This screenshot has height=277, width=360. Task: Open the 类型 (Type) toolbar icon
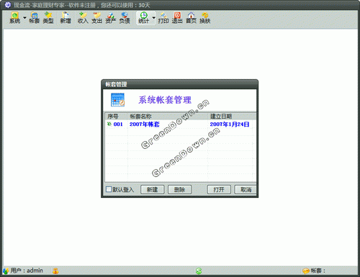[48, 18]
